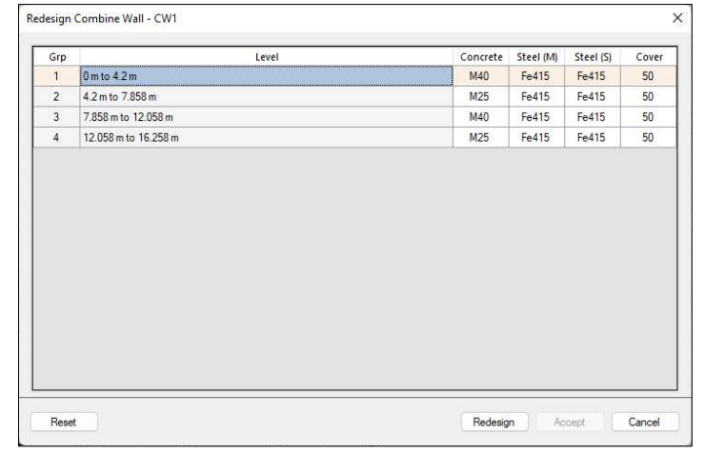705x454 pixels.
Task: Click Cover value 50 in group 3 row
Action: click(x=649, y=117)
